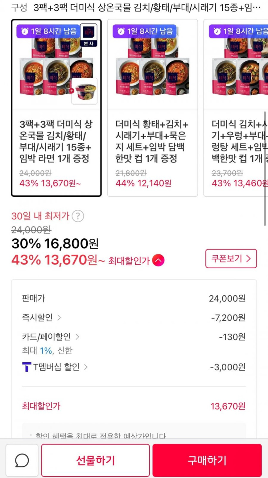Open the chat inquiry speech bubble icon
This screenshot has height=478, width=268.
pos(22,460)
